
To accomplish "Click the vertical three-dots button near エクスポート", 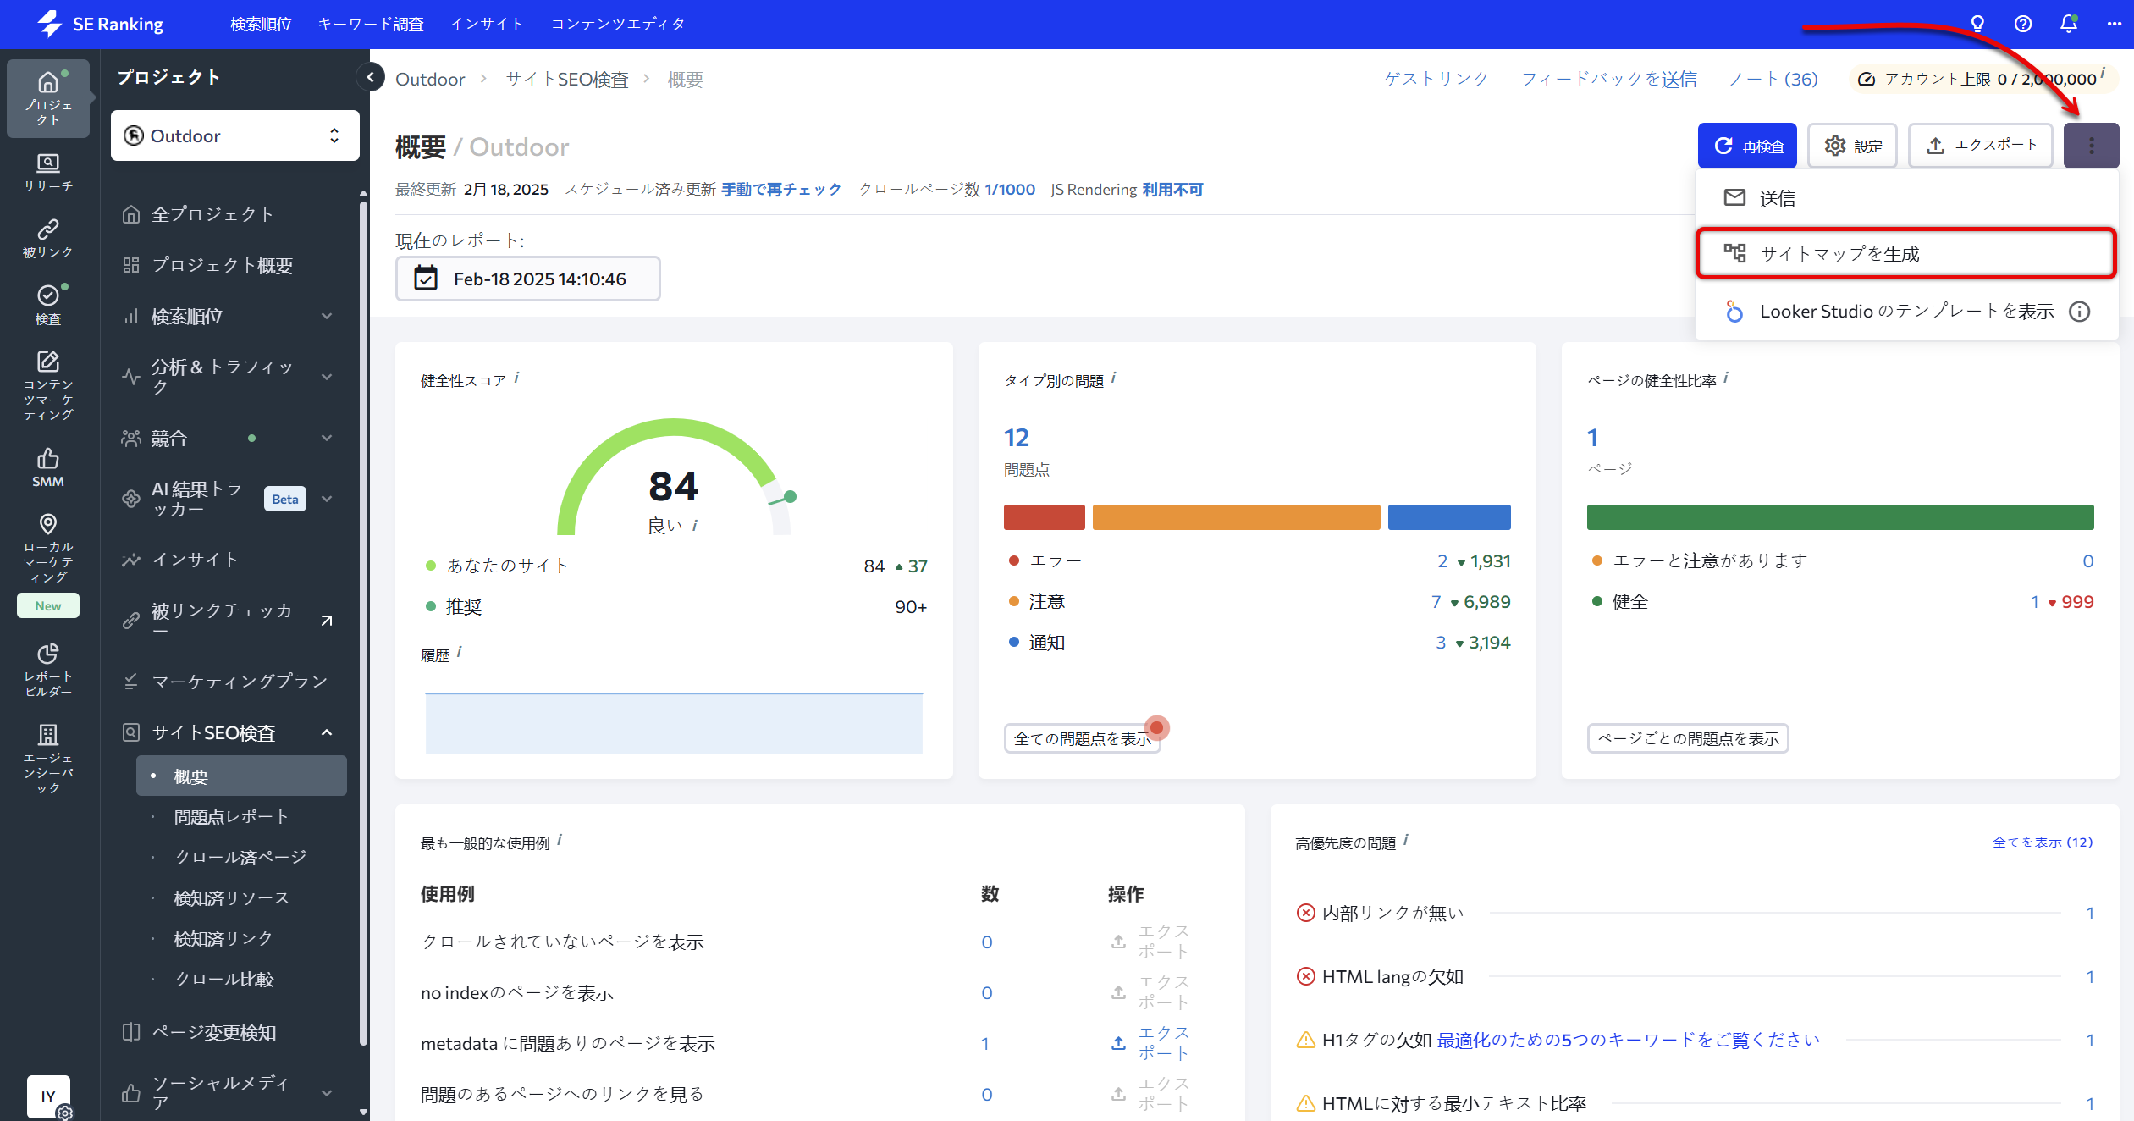I will click(2091, 146).
